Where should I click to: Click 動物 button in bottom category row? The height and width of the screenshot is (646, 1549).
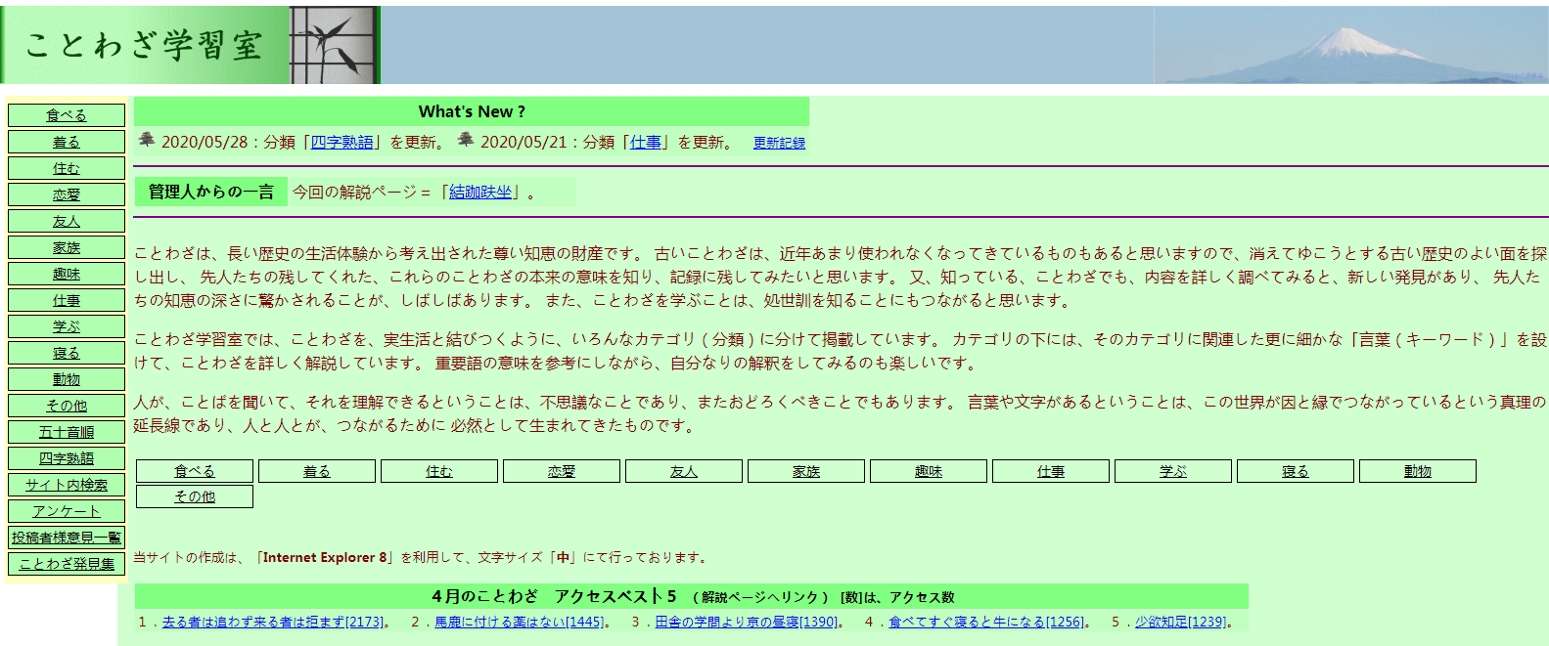click(1418, 471)
